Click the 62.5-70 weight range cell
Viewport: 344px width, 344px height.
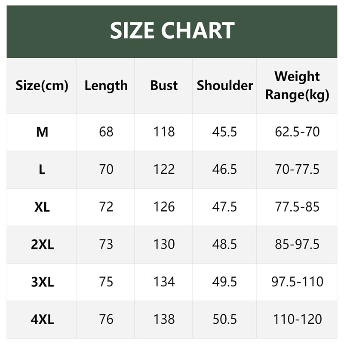point(297,132)
